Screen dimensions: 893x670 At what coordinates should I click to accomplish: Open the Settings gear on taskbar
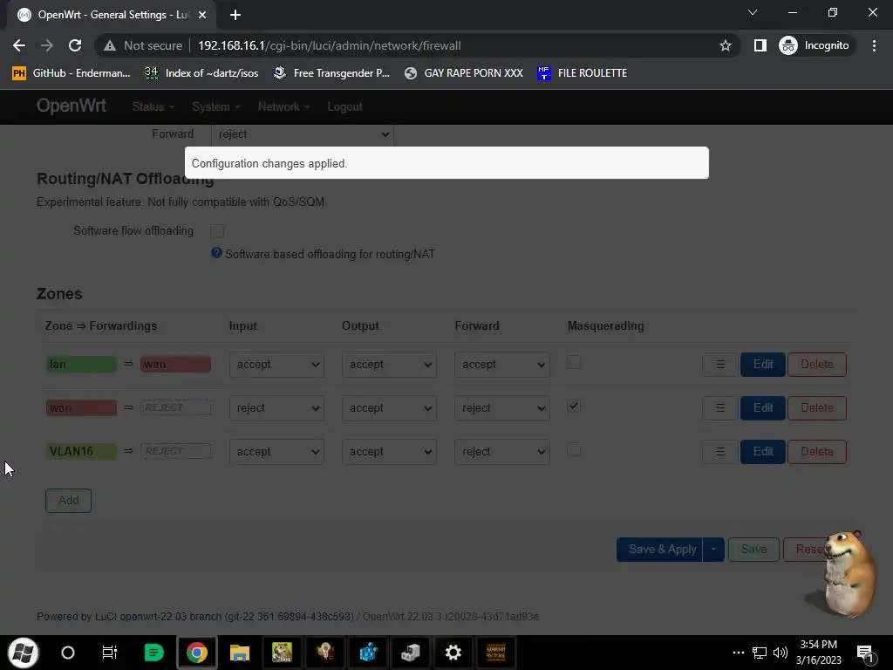pos(453,653)
